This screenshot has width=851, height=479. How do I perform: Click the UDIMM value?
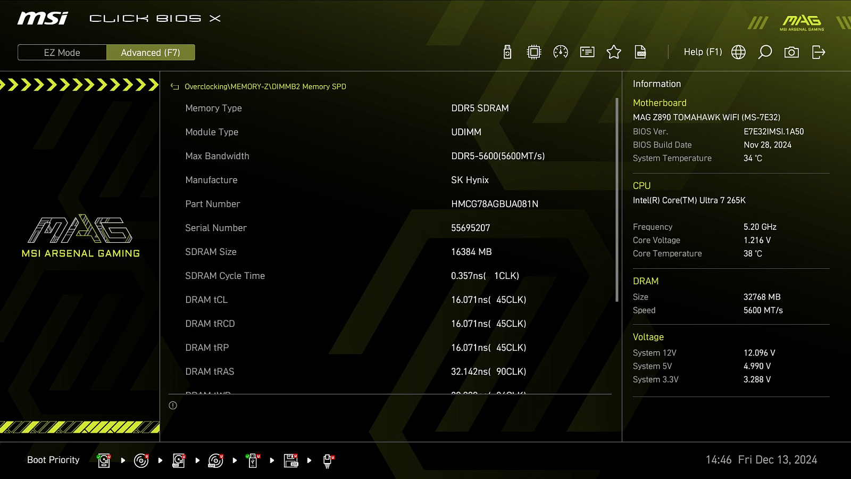(466, 132)
